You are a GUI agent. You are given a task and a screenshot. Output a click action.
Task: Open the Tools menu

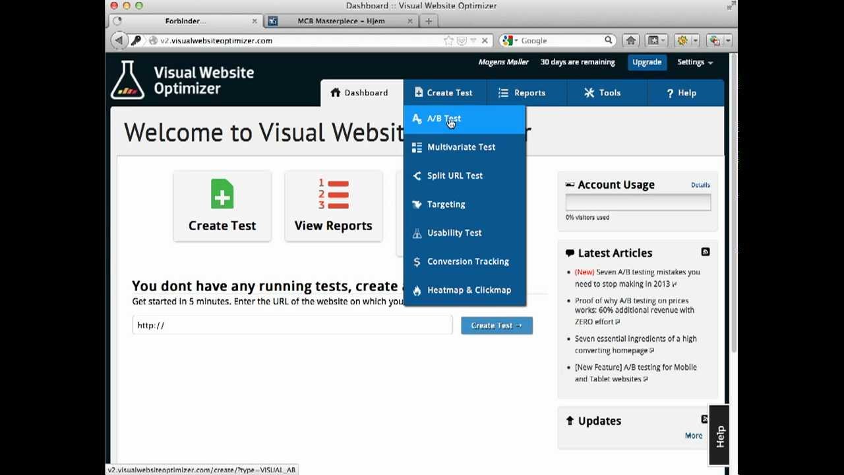click(x=603, y=93)
